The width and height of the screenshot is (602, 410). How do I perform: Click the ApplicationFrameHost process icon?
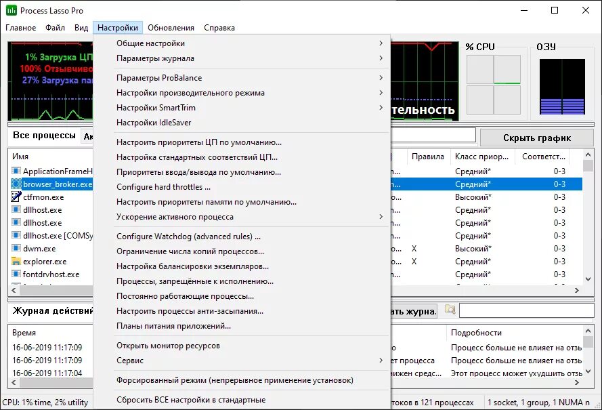click(16, 171)
